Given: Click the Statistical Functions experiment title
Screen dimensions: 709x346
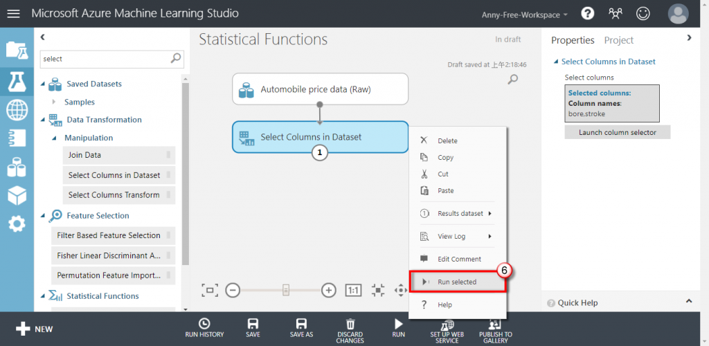Looking at the screenshot, I should tap(263, 39).
